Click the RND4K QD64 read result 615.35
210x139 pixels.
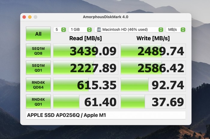pos(86,85)
